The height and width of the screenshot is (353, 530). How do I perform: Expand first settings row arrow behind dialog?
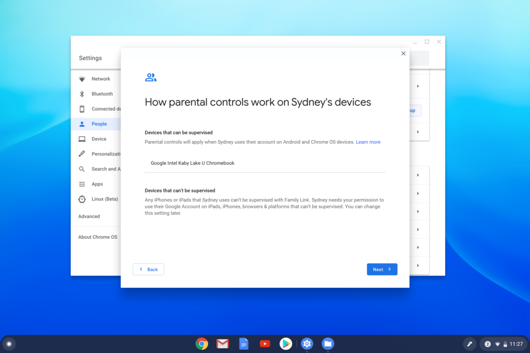418,86
